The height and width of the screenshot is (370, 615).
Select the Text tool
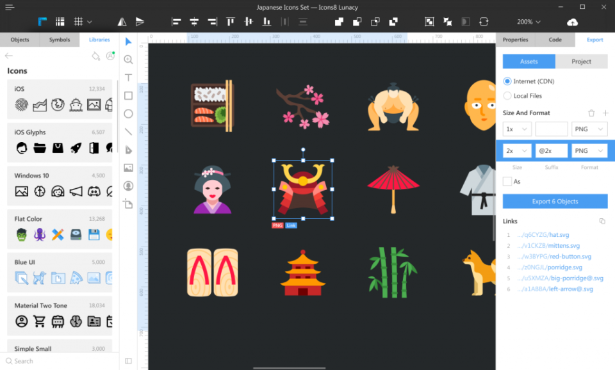pyautogui.click(x=128, y=77)
